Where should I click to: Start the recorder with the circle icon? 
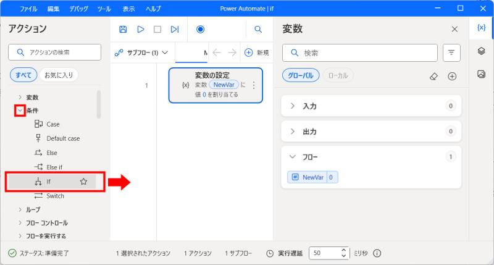(x=200, y=29)
